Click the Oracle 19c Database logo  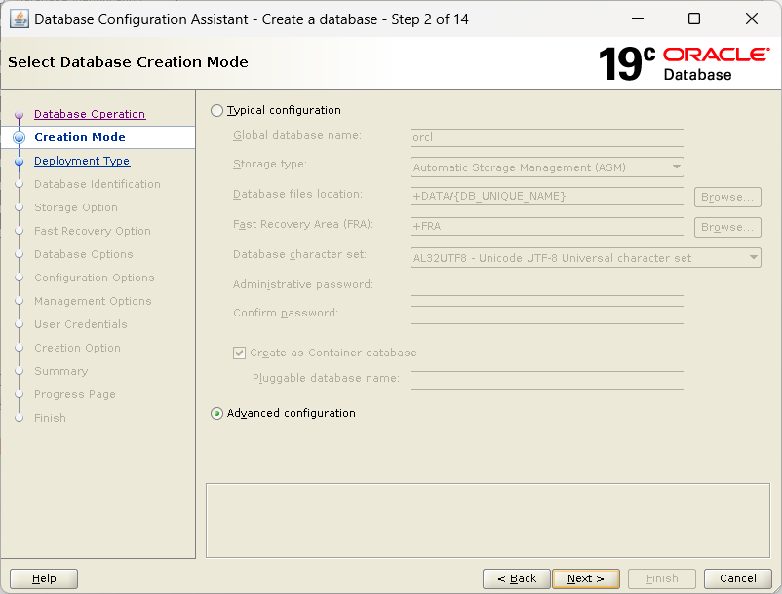(x=684, y=64)
